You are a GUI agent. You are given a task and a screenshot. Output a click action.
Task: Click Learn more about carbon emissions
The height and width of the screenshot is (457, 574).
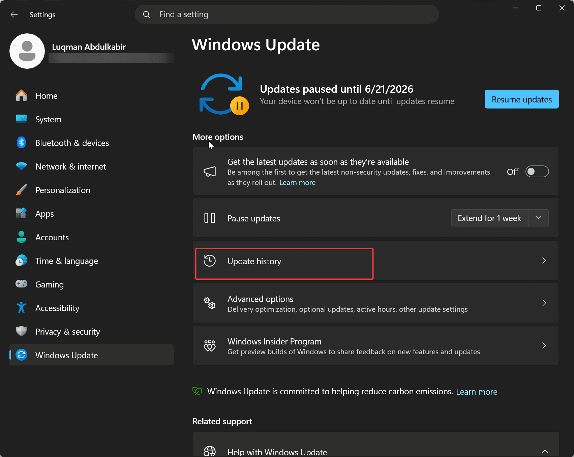(477, 392)
